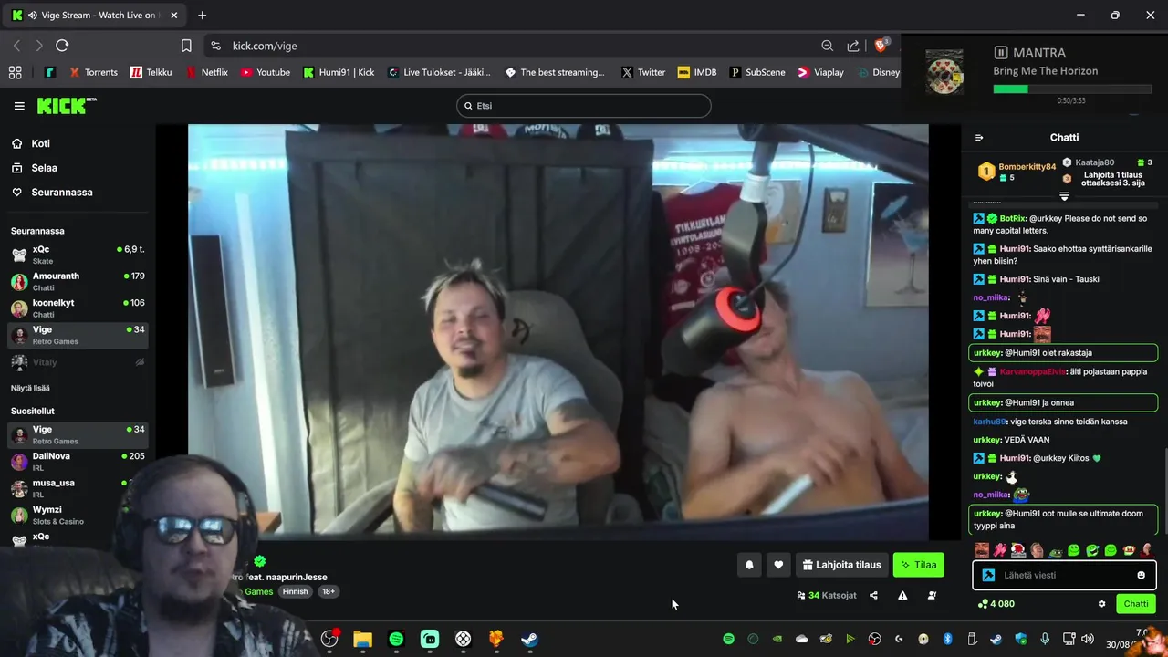
Task: Bookmark this page
Action: (186, 46)
